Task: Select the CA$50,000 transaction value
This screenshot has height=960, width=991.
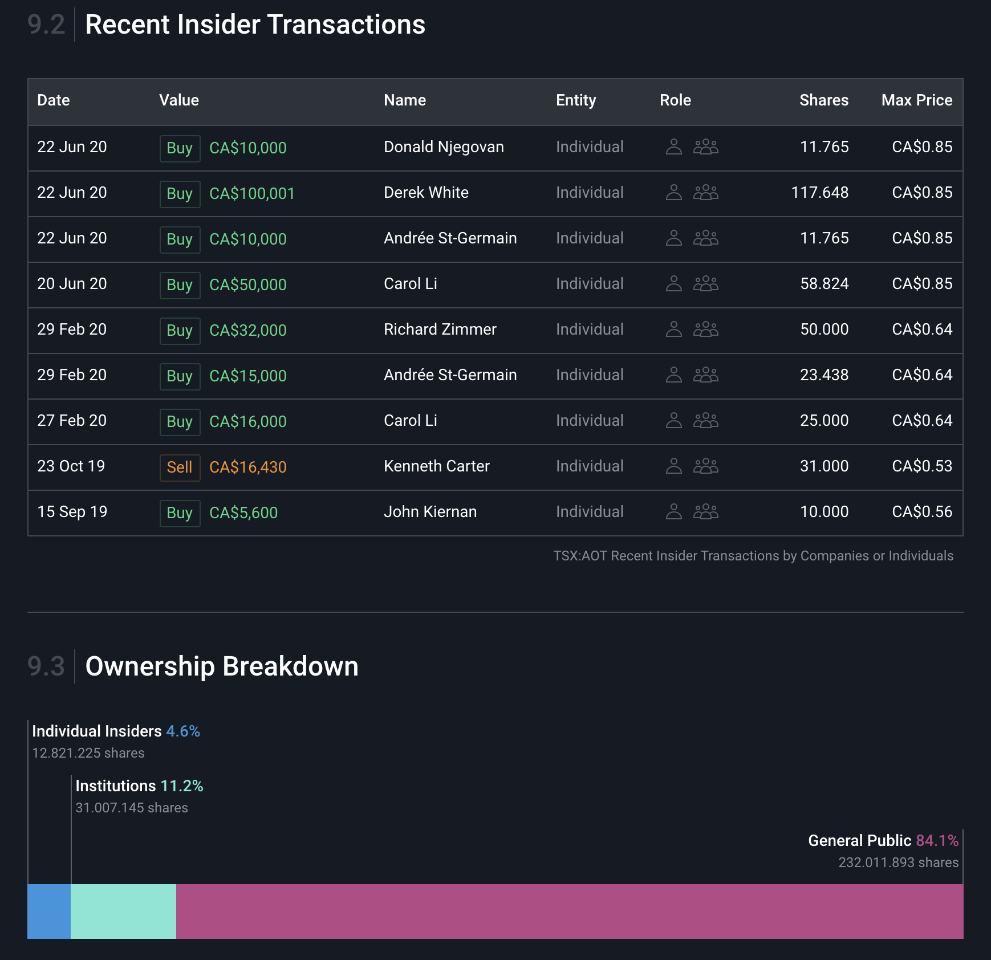Action: pos(248,285)
